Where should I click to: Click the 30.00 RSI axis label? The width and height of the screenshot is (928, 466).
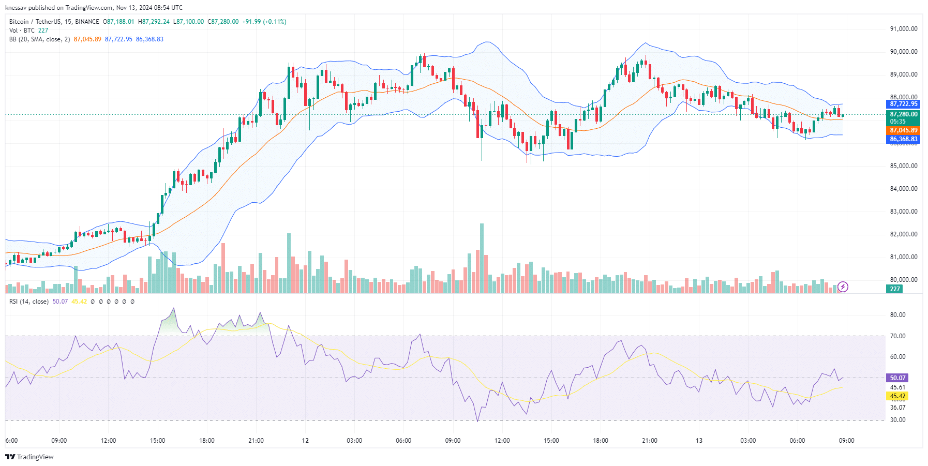897,420
